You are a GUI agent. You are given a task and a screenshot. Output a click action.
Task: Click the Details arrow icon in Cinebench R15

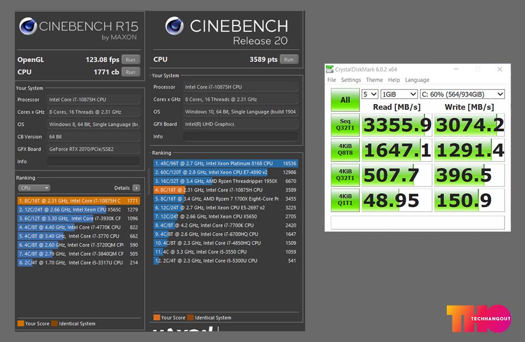coord(136,188)
